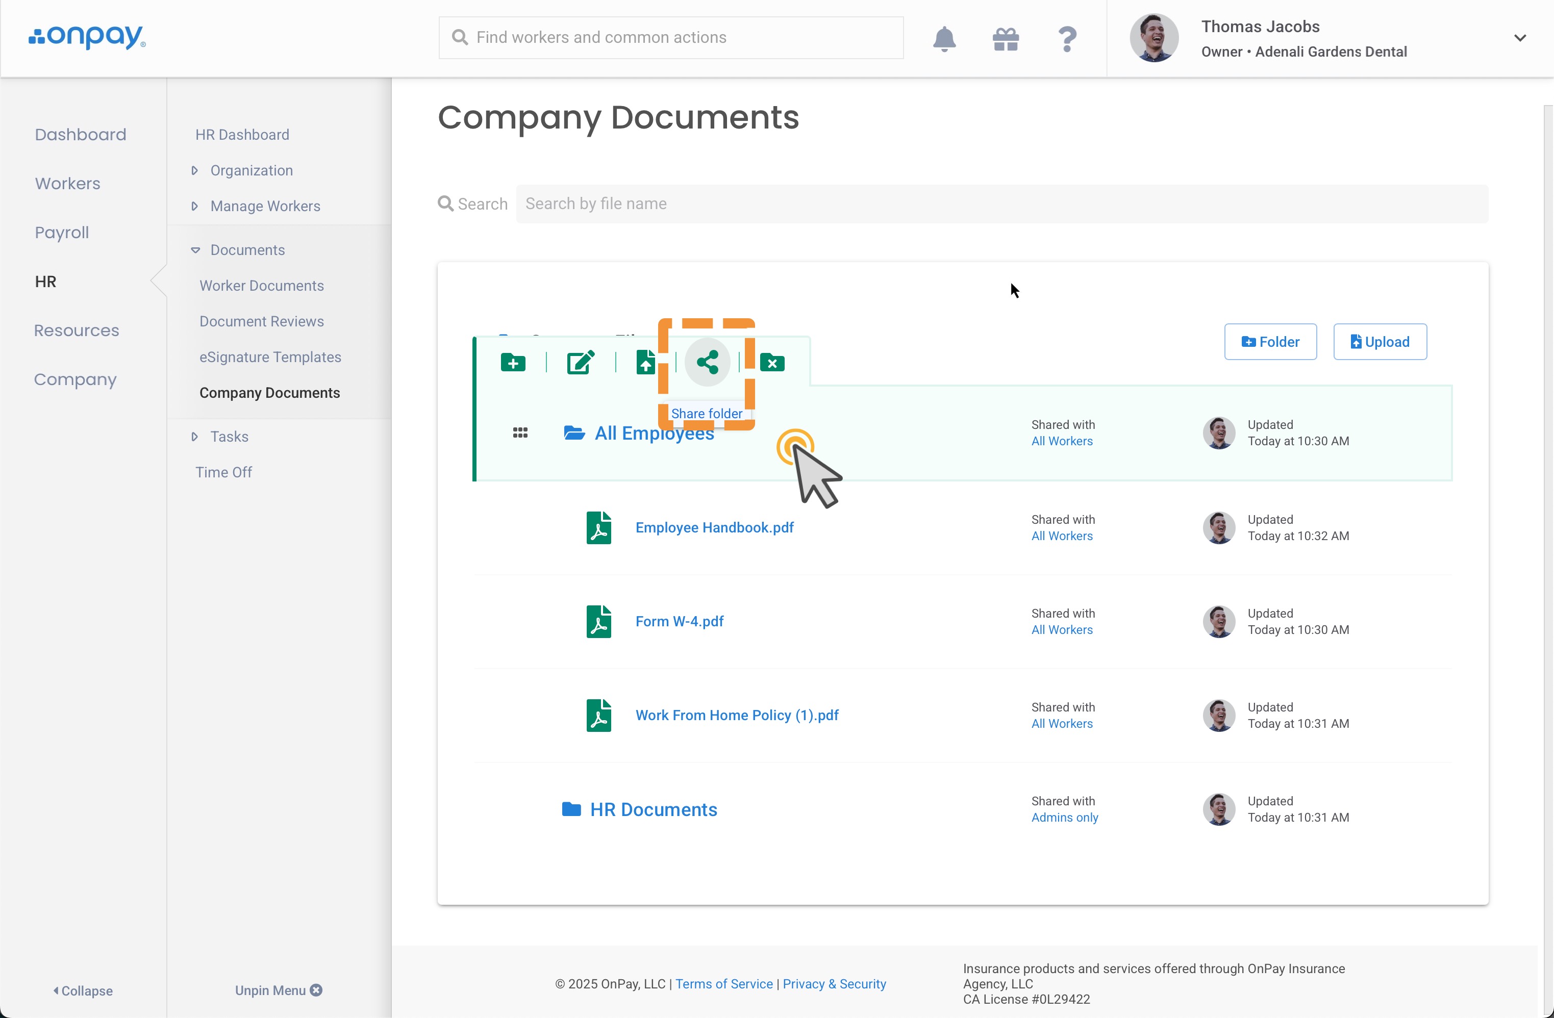Image resolution: width=1554 pixels, height=1018 pixels.
Task: Expand the Manage Workers submenu
Action: coord(264,206)
